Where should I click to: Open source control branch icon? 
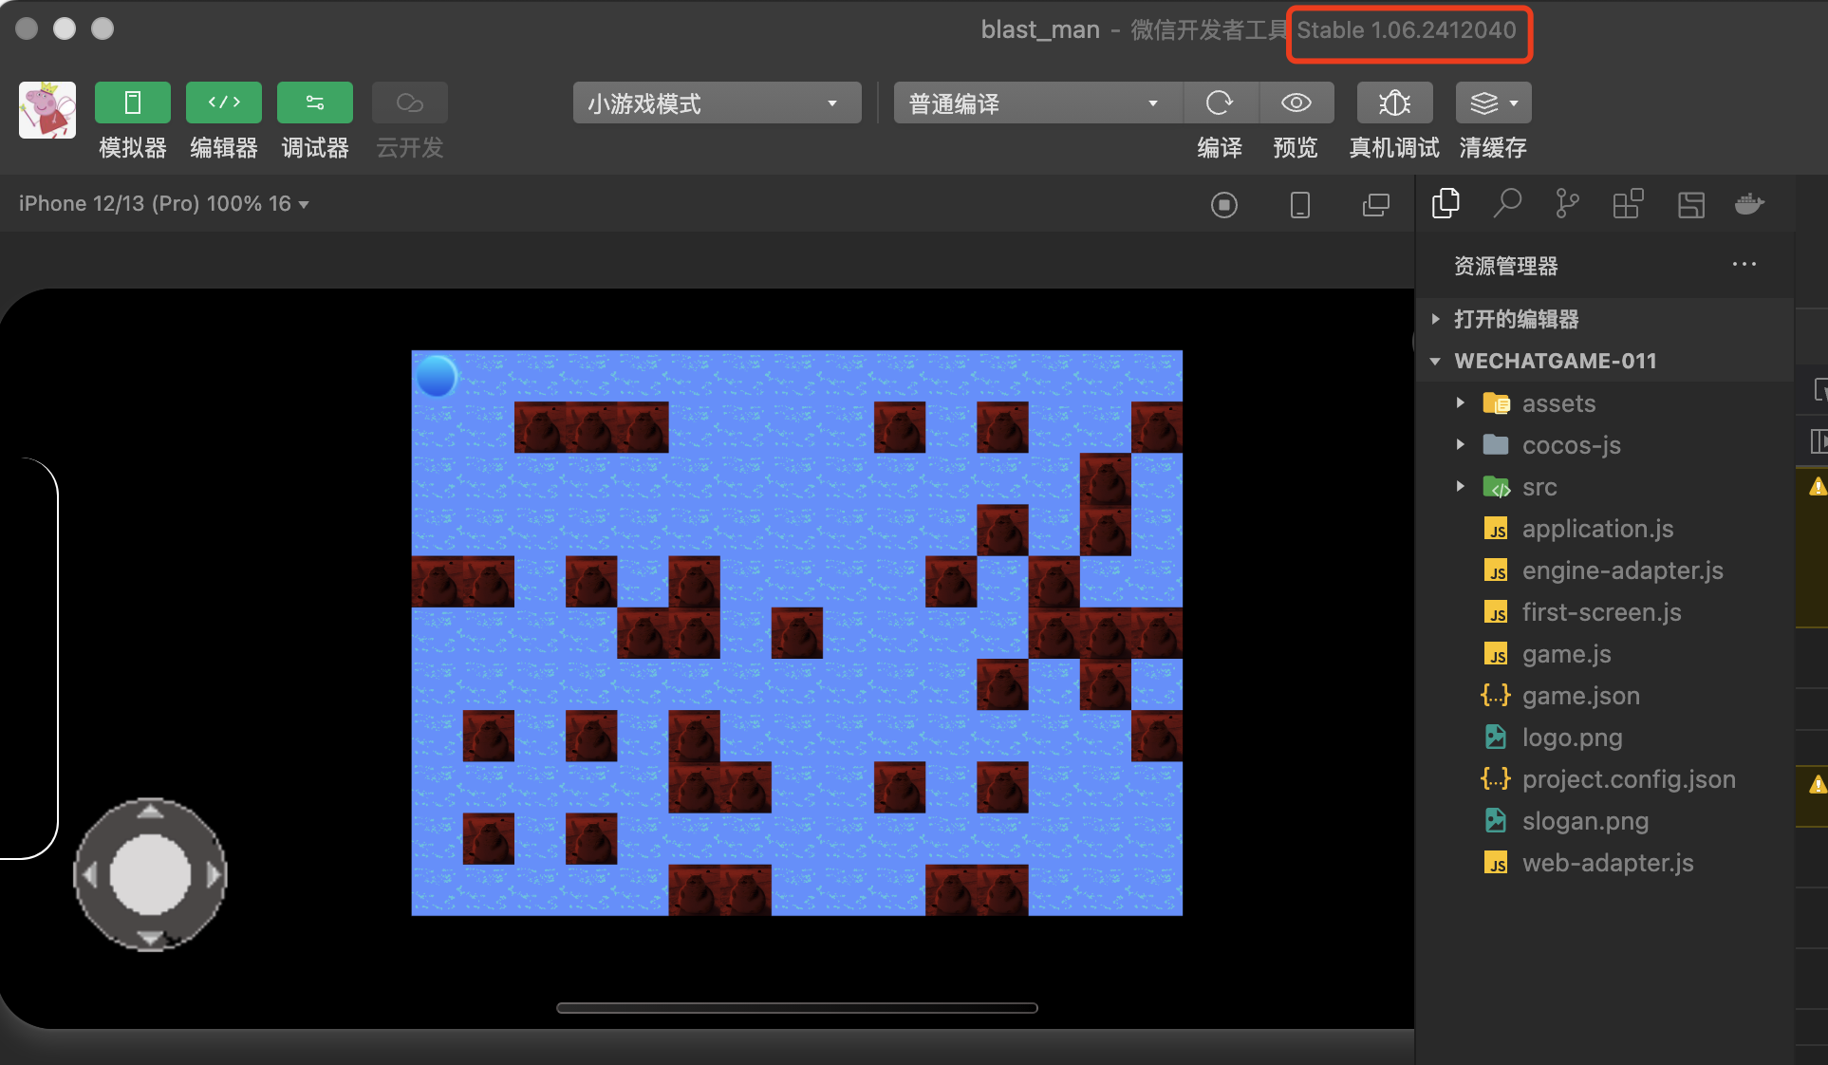[1567, 204]
